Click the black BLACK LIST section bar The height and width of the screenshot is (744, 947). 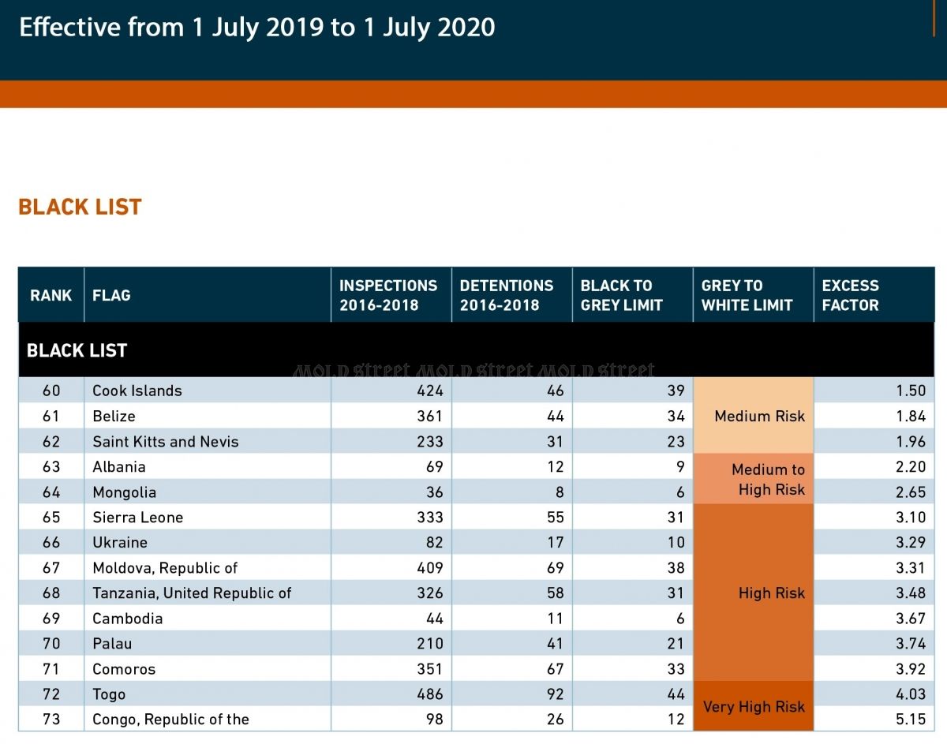point(477,350)
